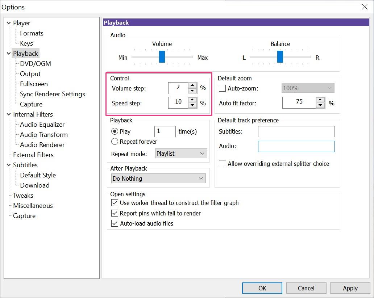Uncheck Auto-load audio files
Image resolution: width=374 pixels, height=298 pixels.
tap(115, 223)
